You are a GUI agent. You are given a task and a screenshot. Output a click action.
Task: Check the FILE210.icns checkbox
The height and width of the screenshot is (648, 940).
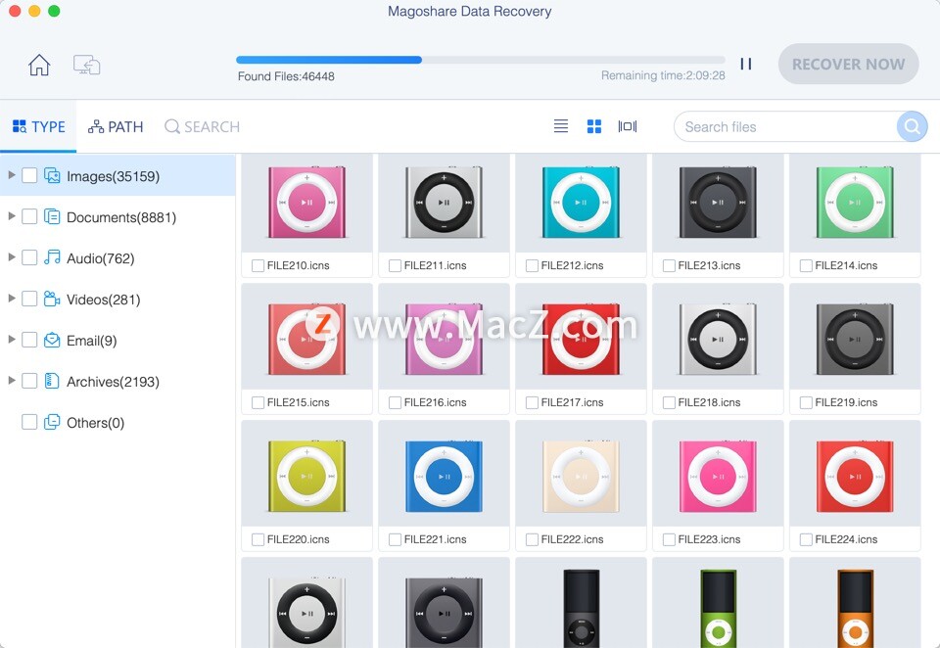(258, 265)
